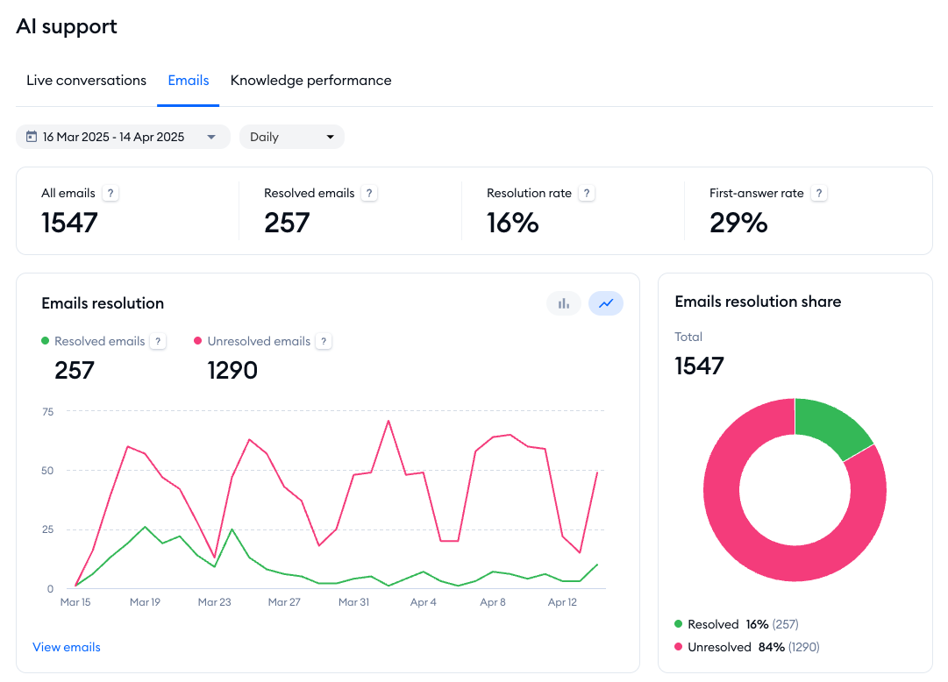The height and width of the screenshot is (682, 948).
Task: Open Knowledge performance tab
Action: 310,81
